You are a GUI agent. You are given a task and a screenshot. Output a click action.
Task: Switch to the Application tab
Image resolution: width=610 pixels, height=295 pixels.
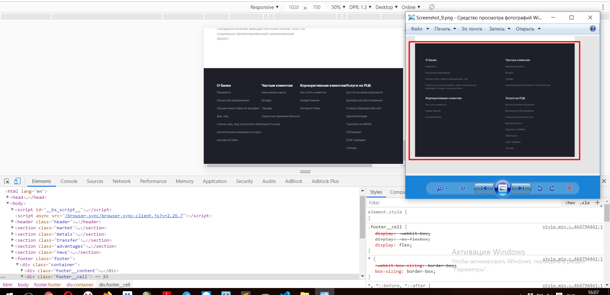(x=215, y=181)
